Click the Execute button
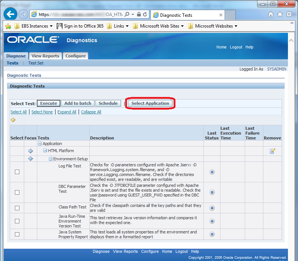 49,103
